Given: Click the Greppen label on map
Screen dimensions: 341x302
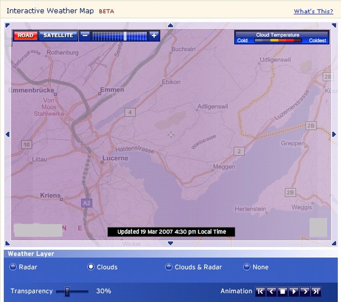Looking at the screenshot, I should (293, 143).
